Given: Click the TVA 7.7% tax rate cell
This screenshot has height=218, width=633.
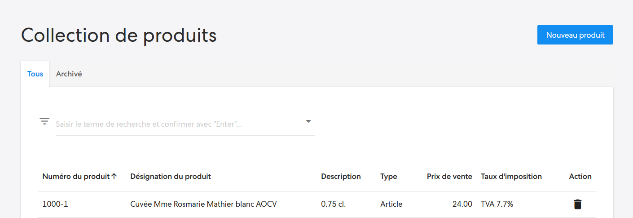Looking at the screenshot, I should [x=497, y=204].
